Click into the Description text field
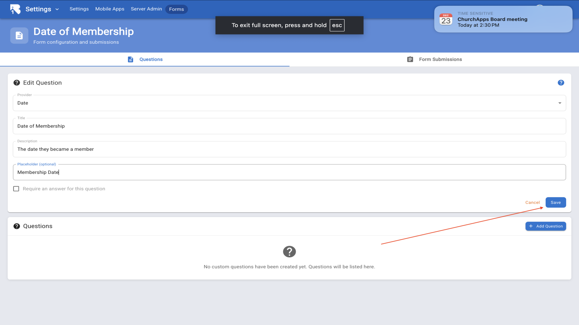 (289, 149)
